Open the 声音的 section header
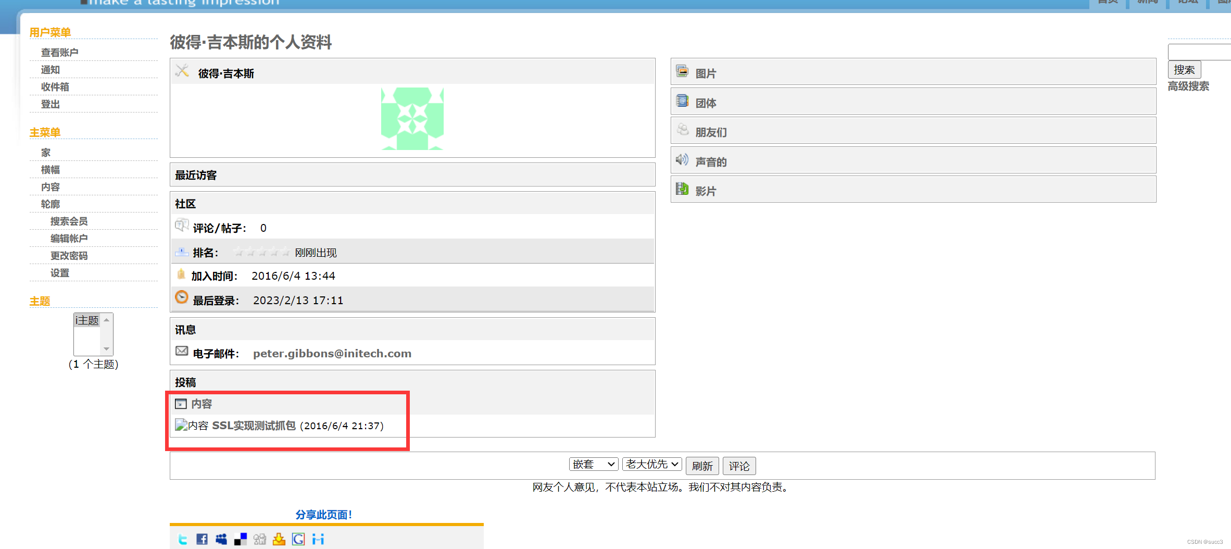This screenshot has width=1231, height=549. pyautogui.click(x=913, y=160)
